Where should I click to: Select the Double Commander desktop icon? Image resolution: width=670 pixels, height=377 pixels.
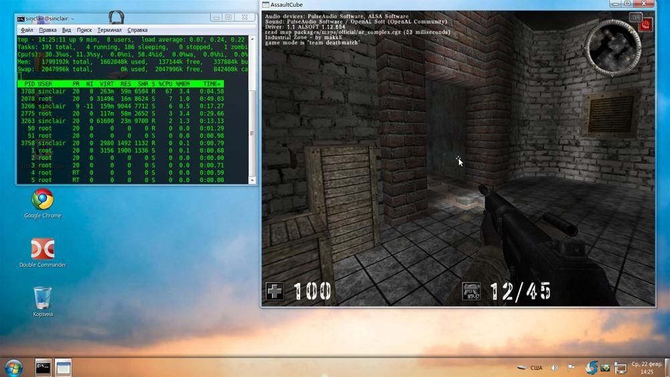click(x=42, y=254)
